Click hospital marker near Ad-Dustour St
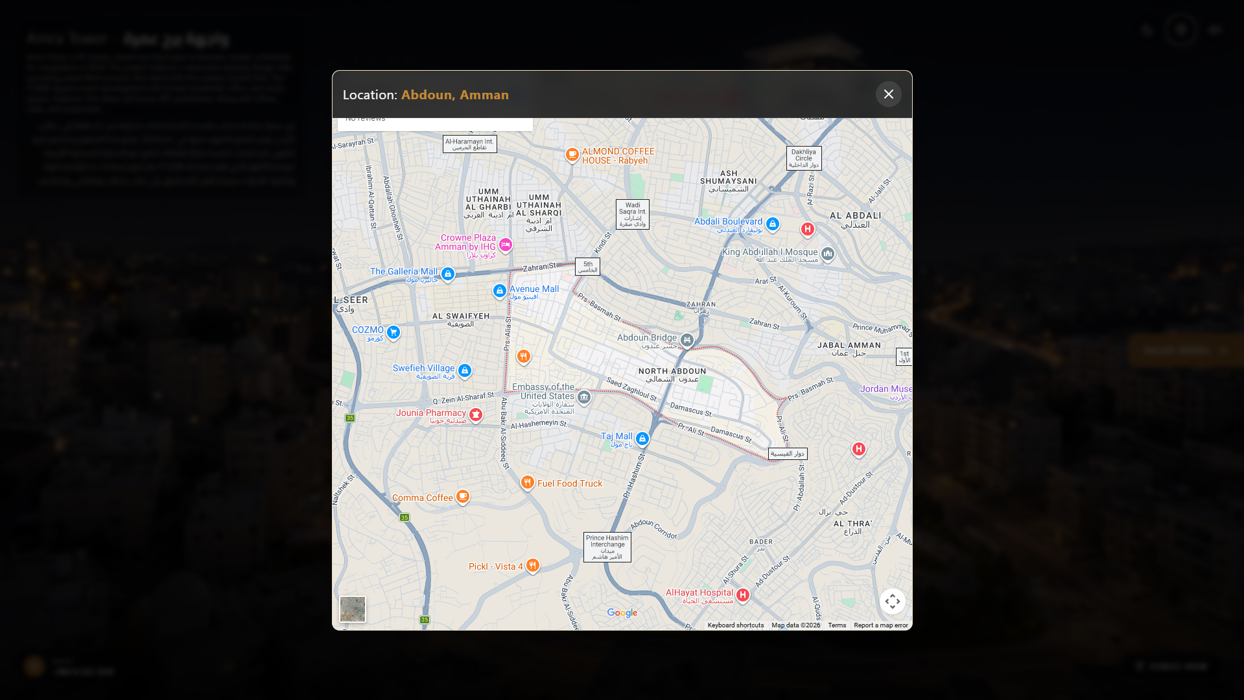The height and width of the screenshot is (700, 1244). (x=858, y=450)
